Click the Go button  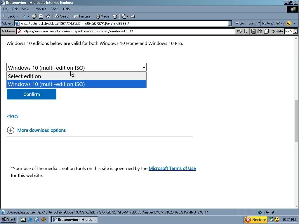point(240,23)
